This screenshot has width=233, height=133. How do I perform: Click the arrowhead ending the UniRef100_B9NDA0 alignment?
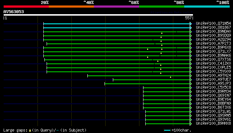191,32
